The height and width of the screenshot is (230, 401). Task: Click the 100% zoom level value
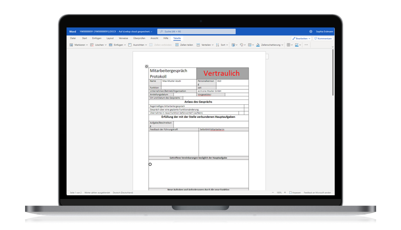click(279, 193)
